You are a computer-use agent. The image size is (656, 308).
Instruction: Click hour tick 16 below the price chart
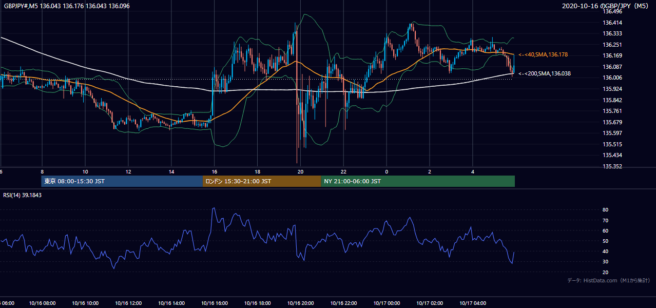[215, 172]
